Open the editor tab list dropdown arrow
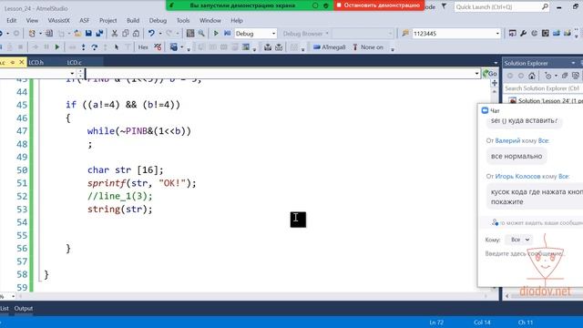The width and height of the screenshot is (583, 328). (x=496, y=63)
